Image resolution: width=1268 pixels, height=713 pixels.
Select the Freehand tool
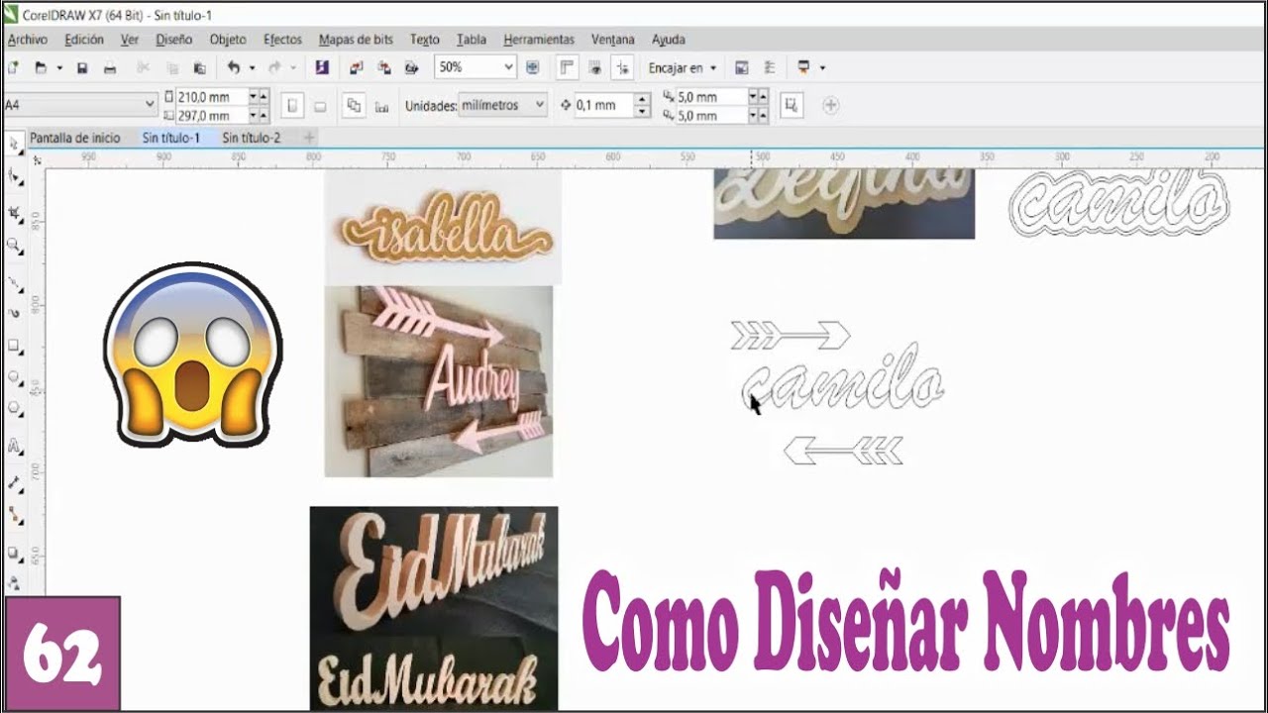tap(14, 283)
